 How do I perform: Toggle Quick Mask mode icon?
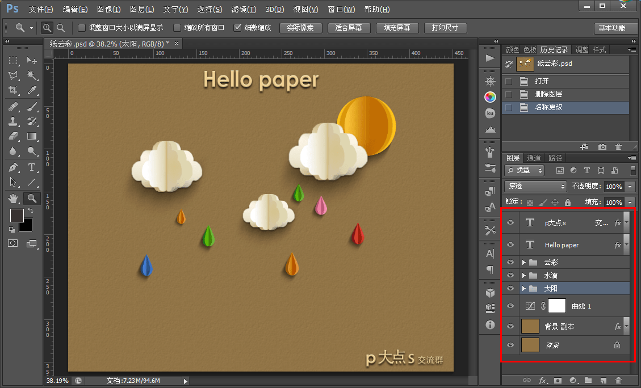[13, 243]
